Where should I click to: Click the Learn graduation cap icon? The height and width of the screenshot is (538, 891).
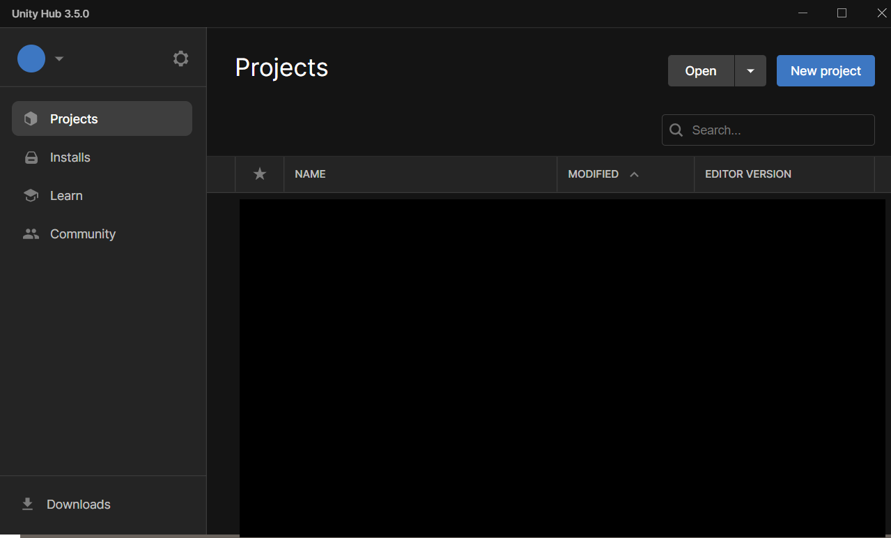coord(31,195)
